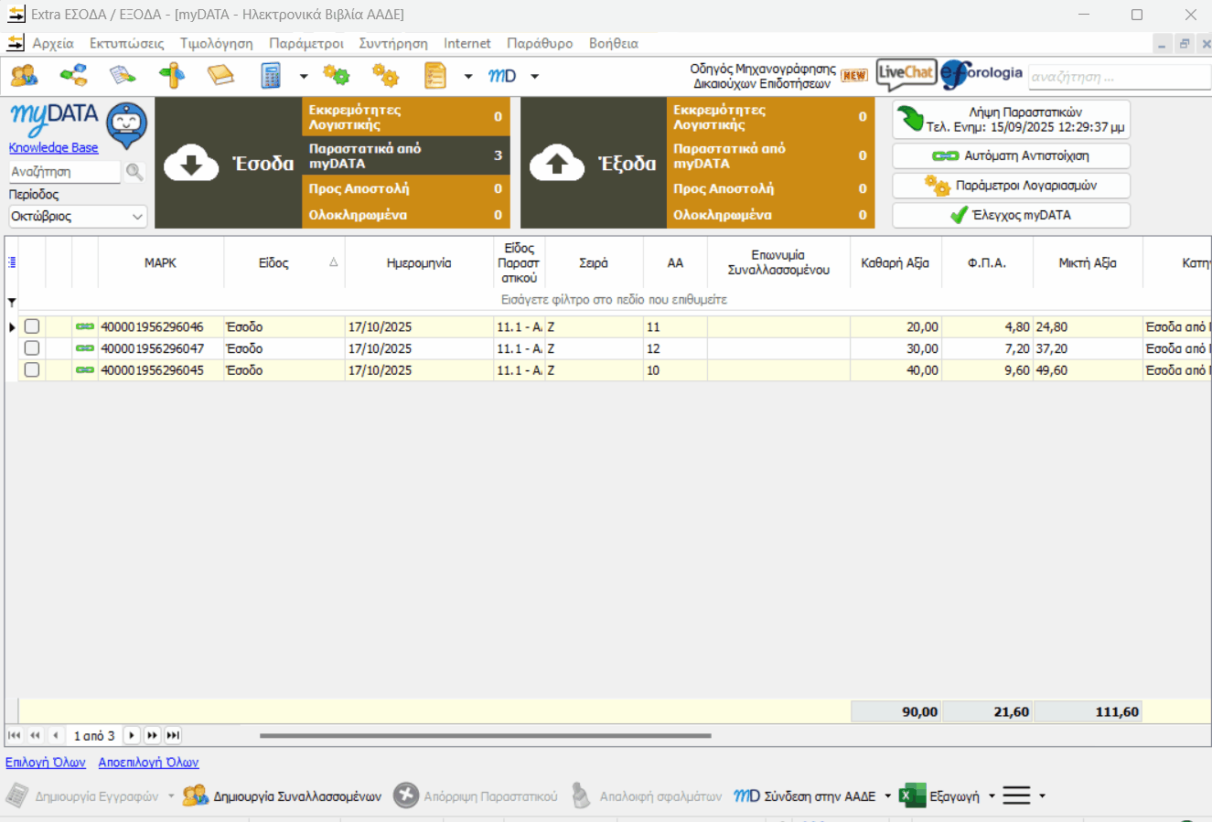
Task: Click the Επιλογή Όλων link
Action: pyautogui.click(x=46, y=763)
